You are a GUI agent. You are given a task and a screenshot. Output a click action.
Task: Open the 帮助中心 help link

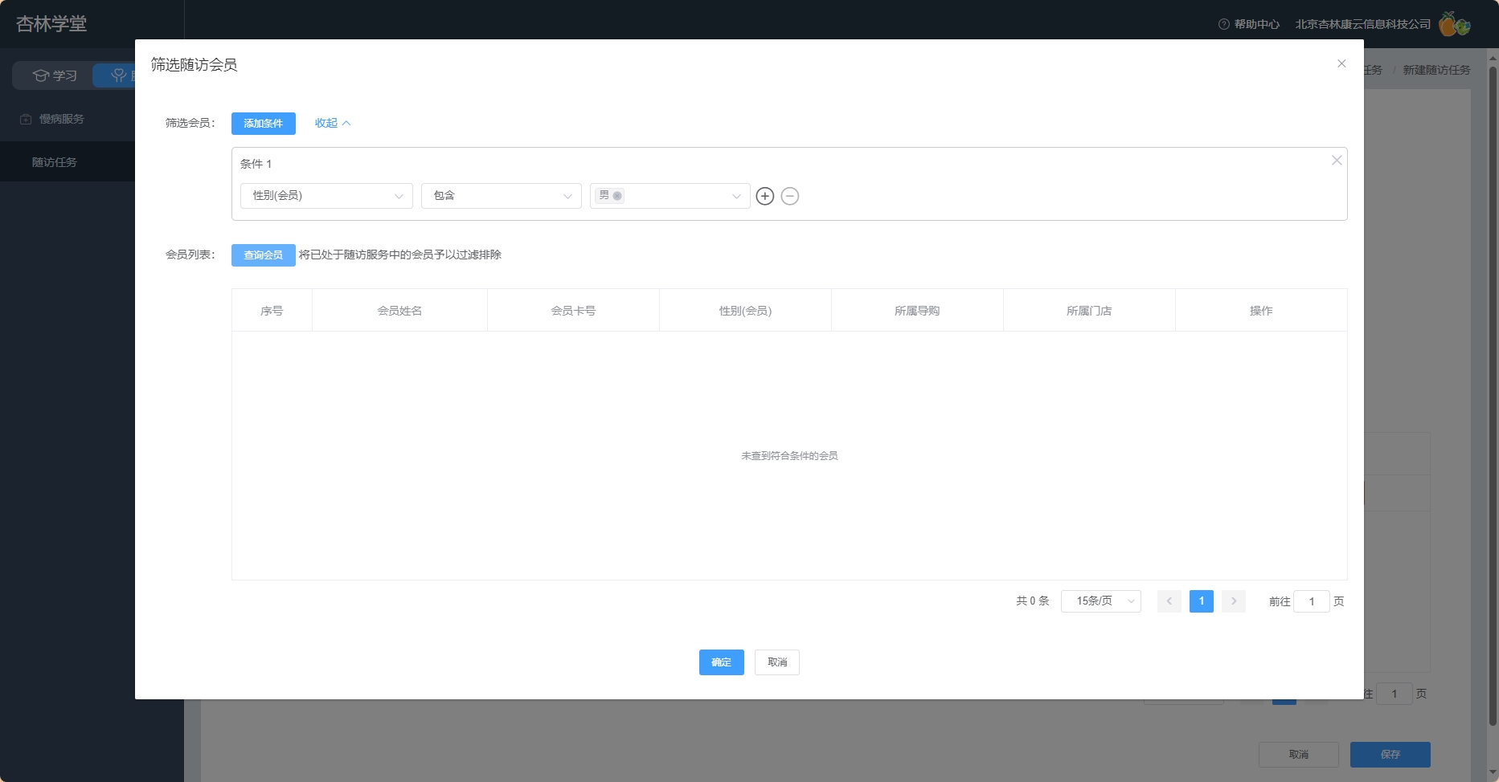(1249, 24)
